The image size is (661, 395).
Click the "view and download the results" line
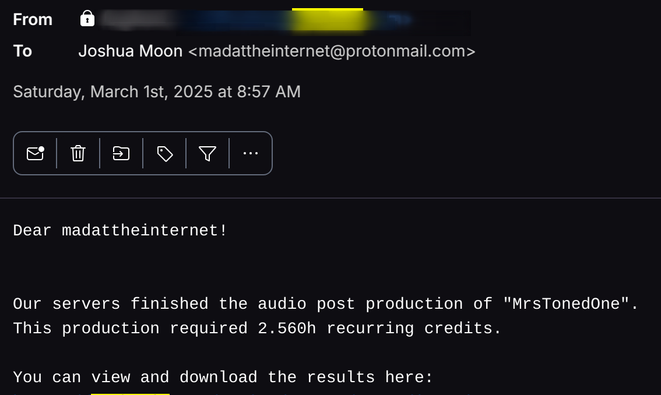click(223, 378)
